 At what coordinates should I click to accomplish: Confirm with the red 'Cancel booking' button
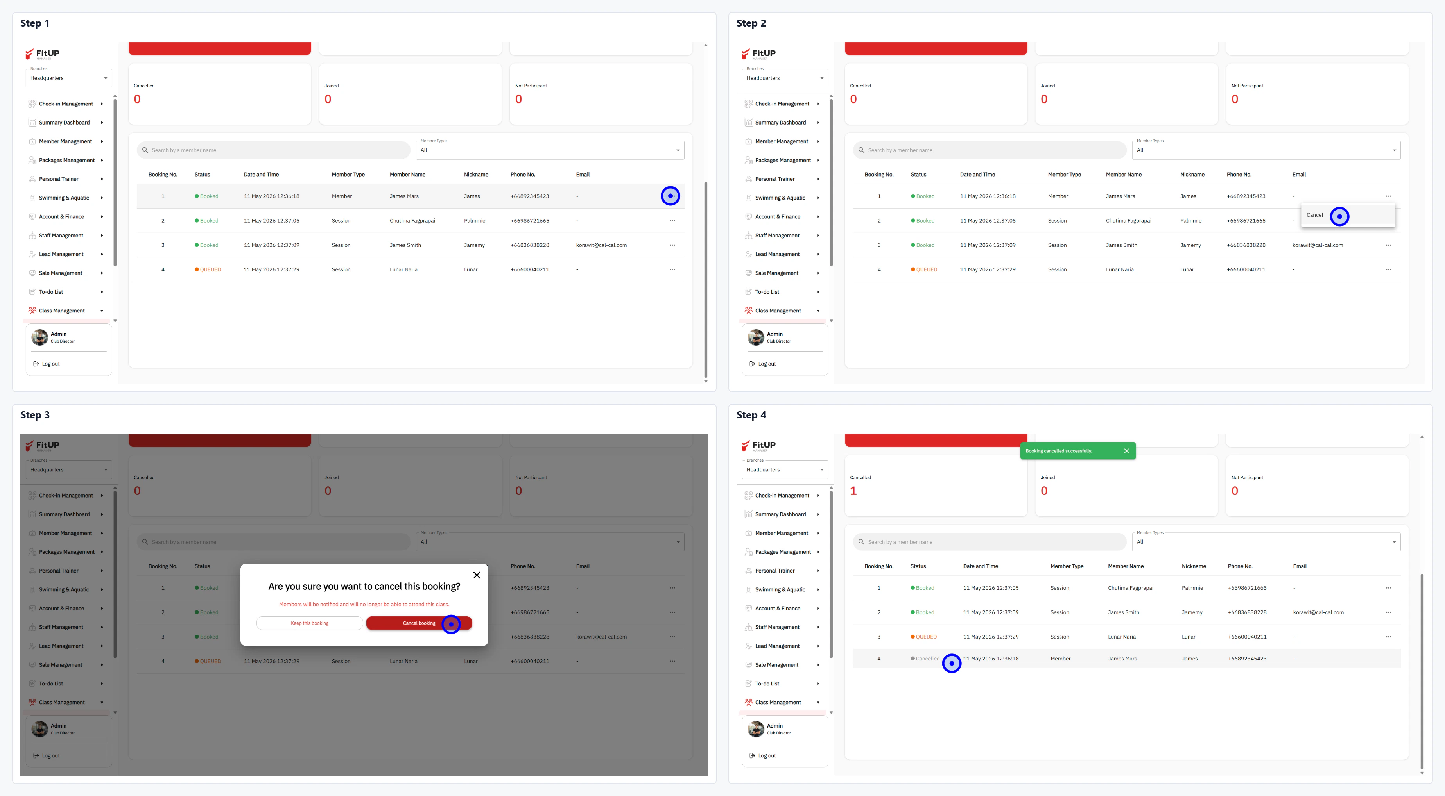click(x=419, y=623)
